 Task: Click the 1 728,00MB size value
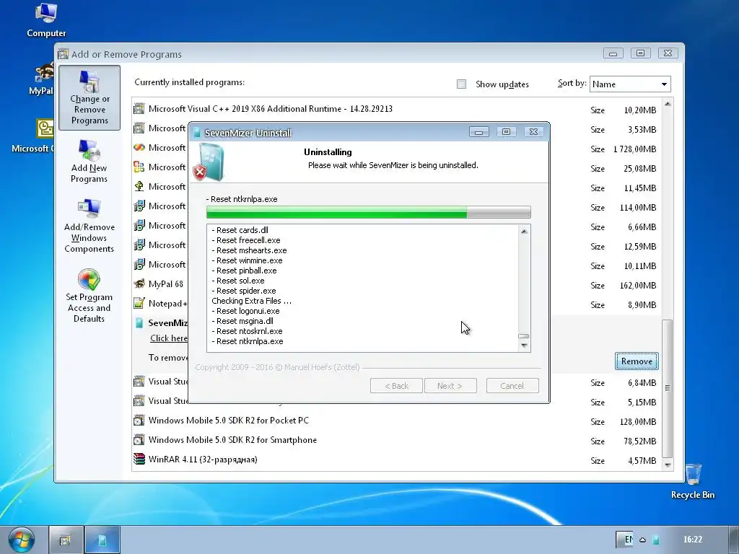pos(634,149)
